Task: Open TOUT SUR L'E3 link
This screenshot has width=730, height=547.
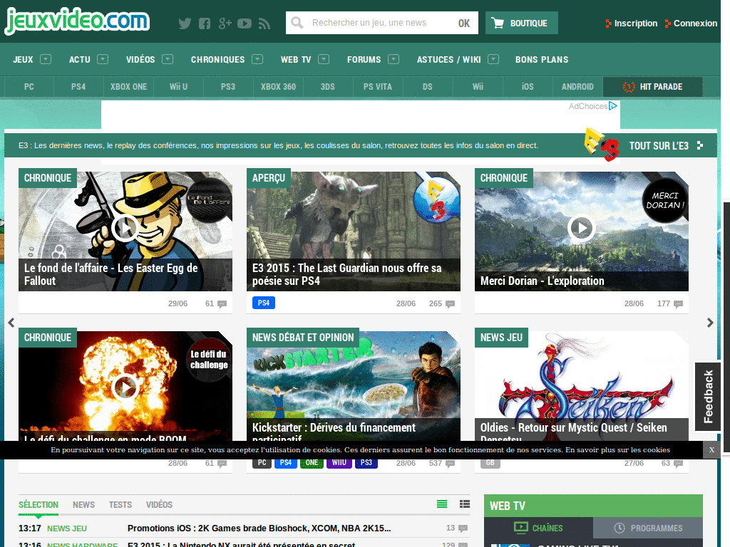Action: click(666, 145)
